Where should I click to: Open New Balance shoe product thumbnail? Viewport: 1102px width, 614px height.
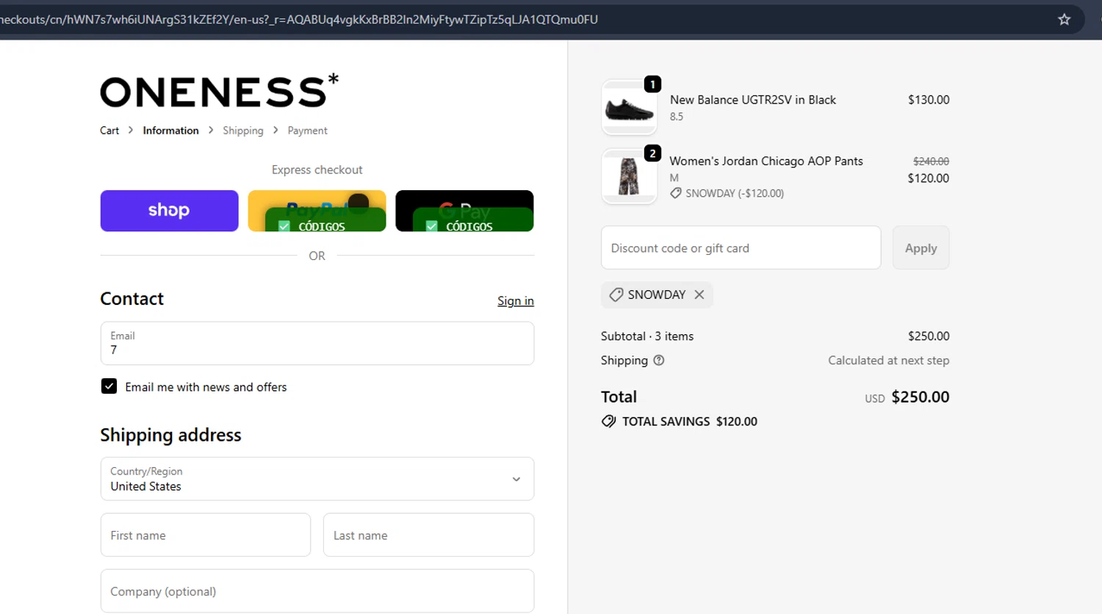point(630,108)
